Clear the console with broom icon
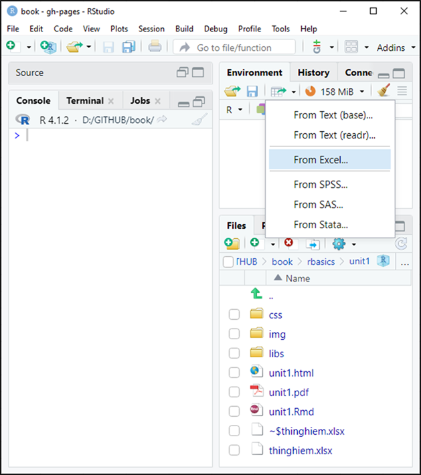Viewport: 421px width, 475px height. click(x=200, y=119)
